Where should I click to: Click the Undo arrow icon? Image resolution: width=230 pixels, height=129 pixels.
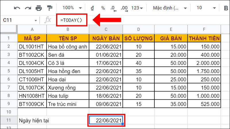pyautogui.click(x=17, y=8)
